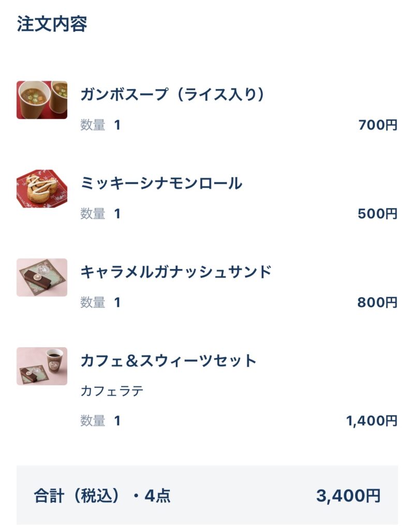Click the 1,400円 price of sweets set
415x530 pixels.
click(372, 421)
